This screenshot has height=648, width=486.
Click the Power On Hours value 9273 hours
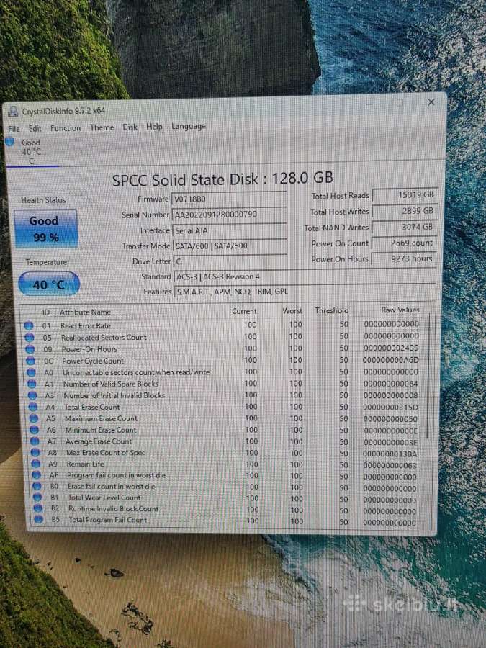point(404,258)
